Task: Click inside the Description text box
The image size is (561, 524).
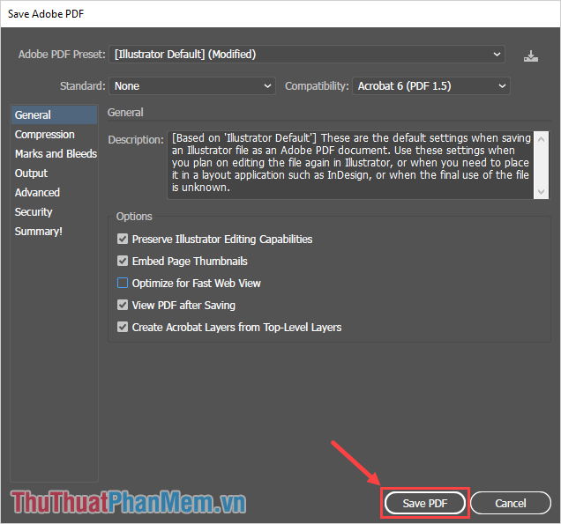Action: [x=351, y=165]
